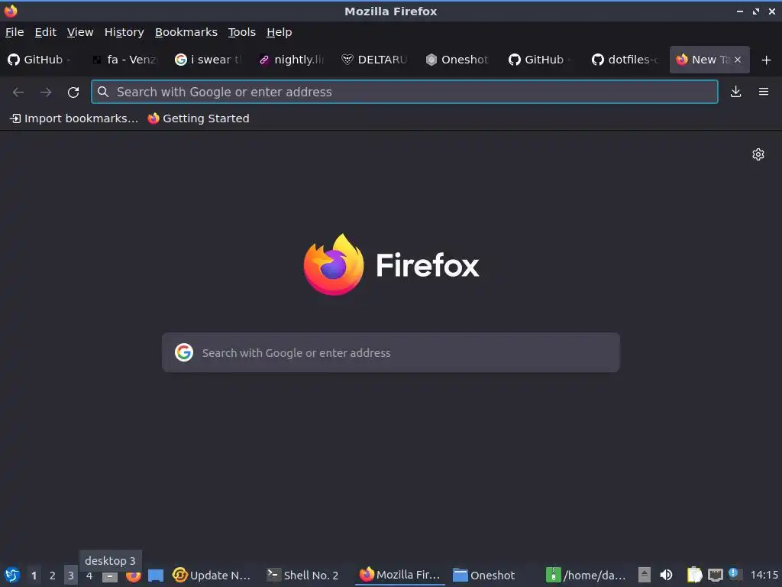Click the removable media eject tray icon
Screen dimensions: 782x587
click(x=645, y=575)
